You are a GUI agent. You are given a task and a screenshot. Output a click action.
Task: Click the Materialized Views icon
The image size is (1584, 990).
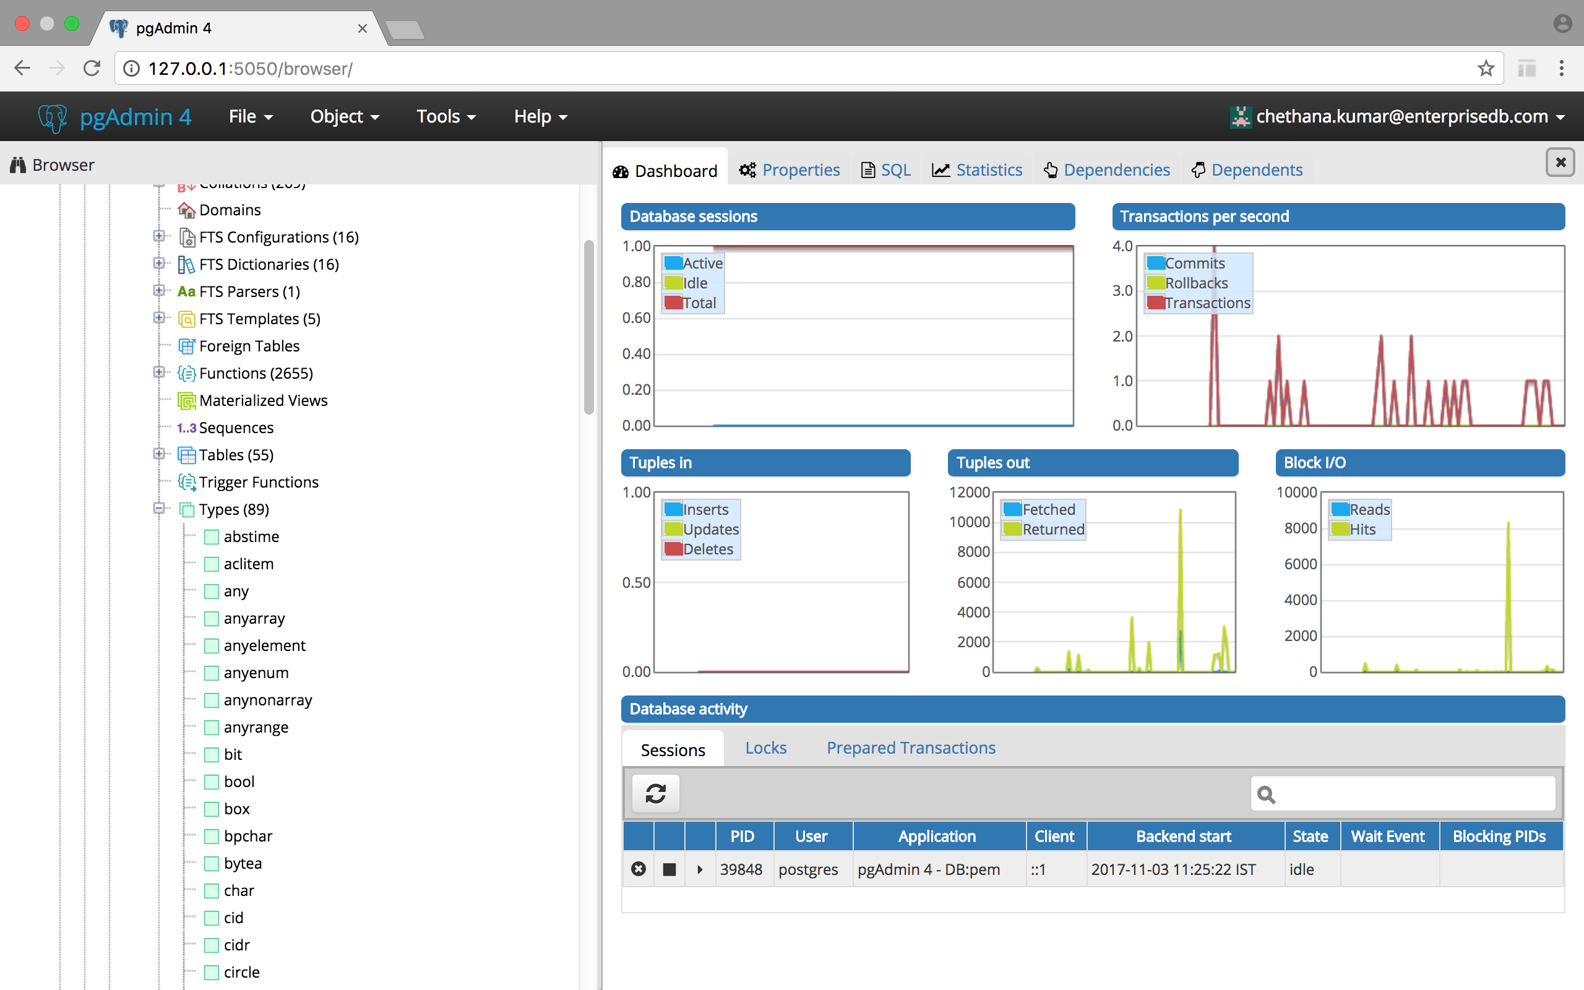pyautogui.click(x=186, y=401)
